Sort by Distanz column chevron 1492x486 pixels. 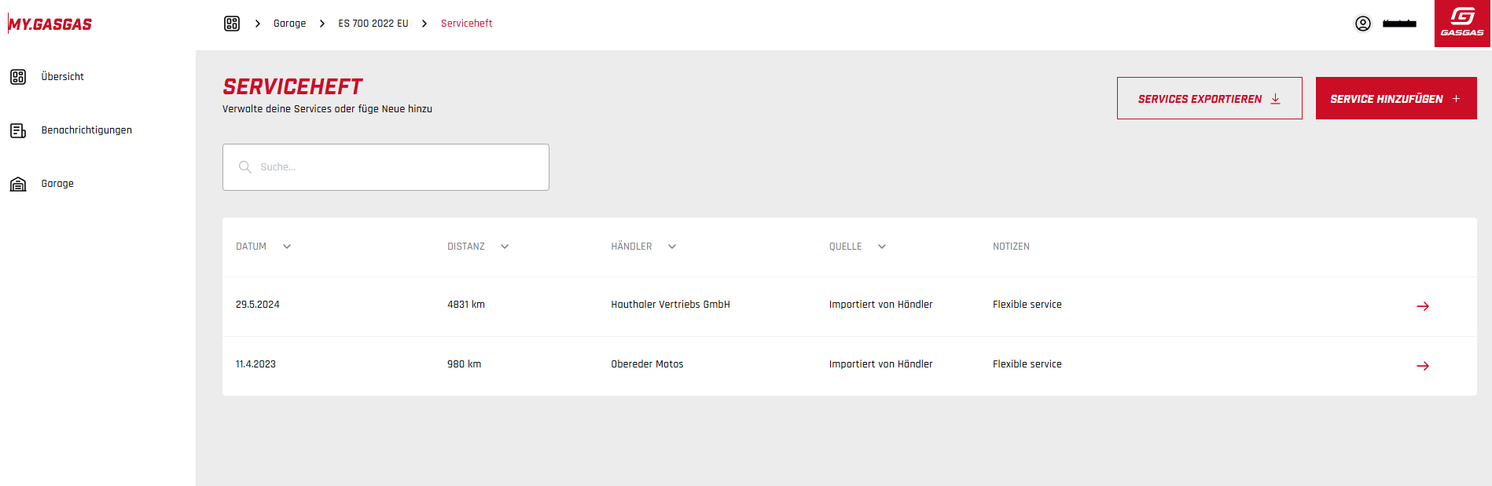point(505,247)
